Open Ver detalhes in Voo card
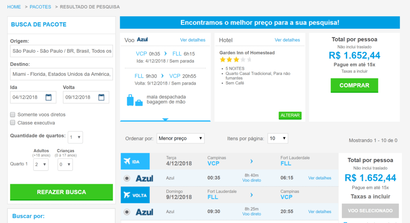The width and height of the screenshot is (410, 223). [x=193, y=40]
